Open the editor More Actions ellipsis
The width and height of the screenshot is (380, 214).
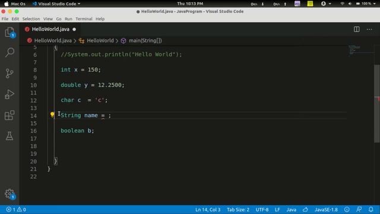click(x=369, y=29)
